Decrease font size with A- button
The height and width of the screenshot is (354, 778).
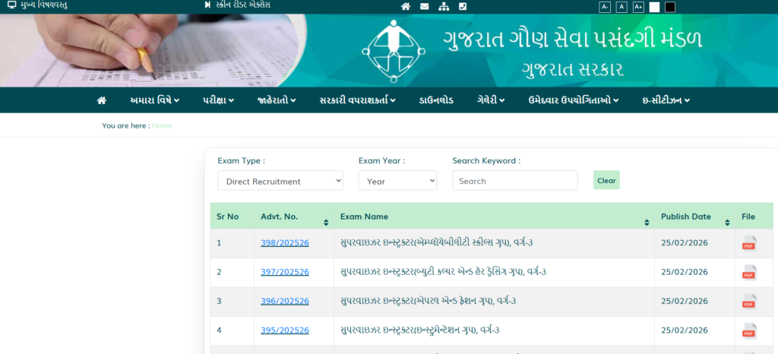tap(605, 7)
